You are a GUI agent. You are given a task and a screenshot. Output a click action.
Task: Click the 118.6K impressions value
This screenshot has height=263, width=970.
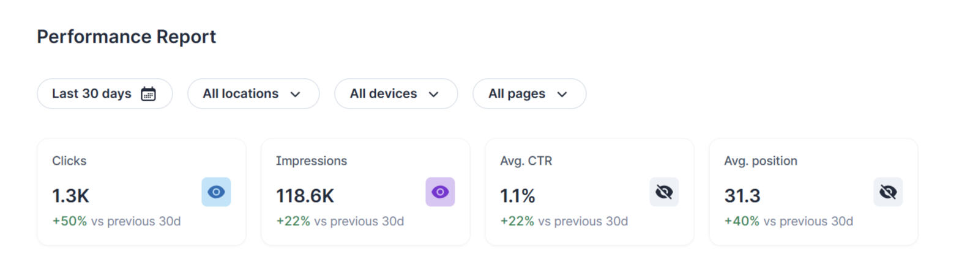[x=305, y=196]
